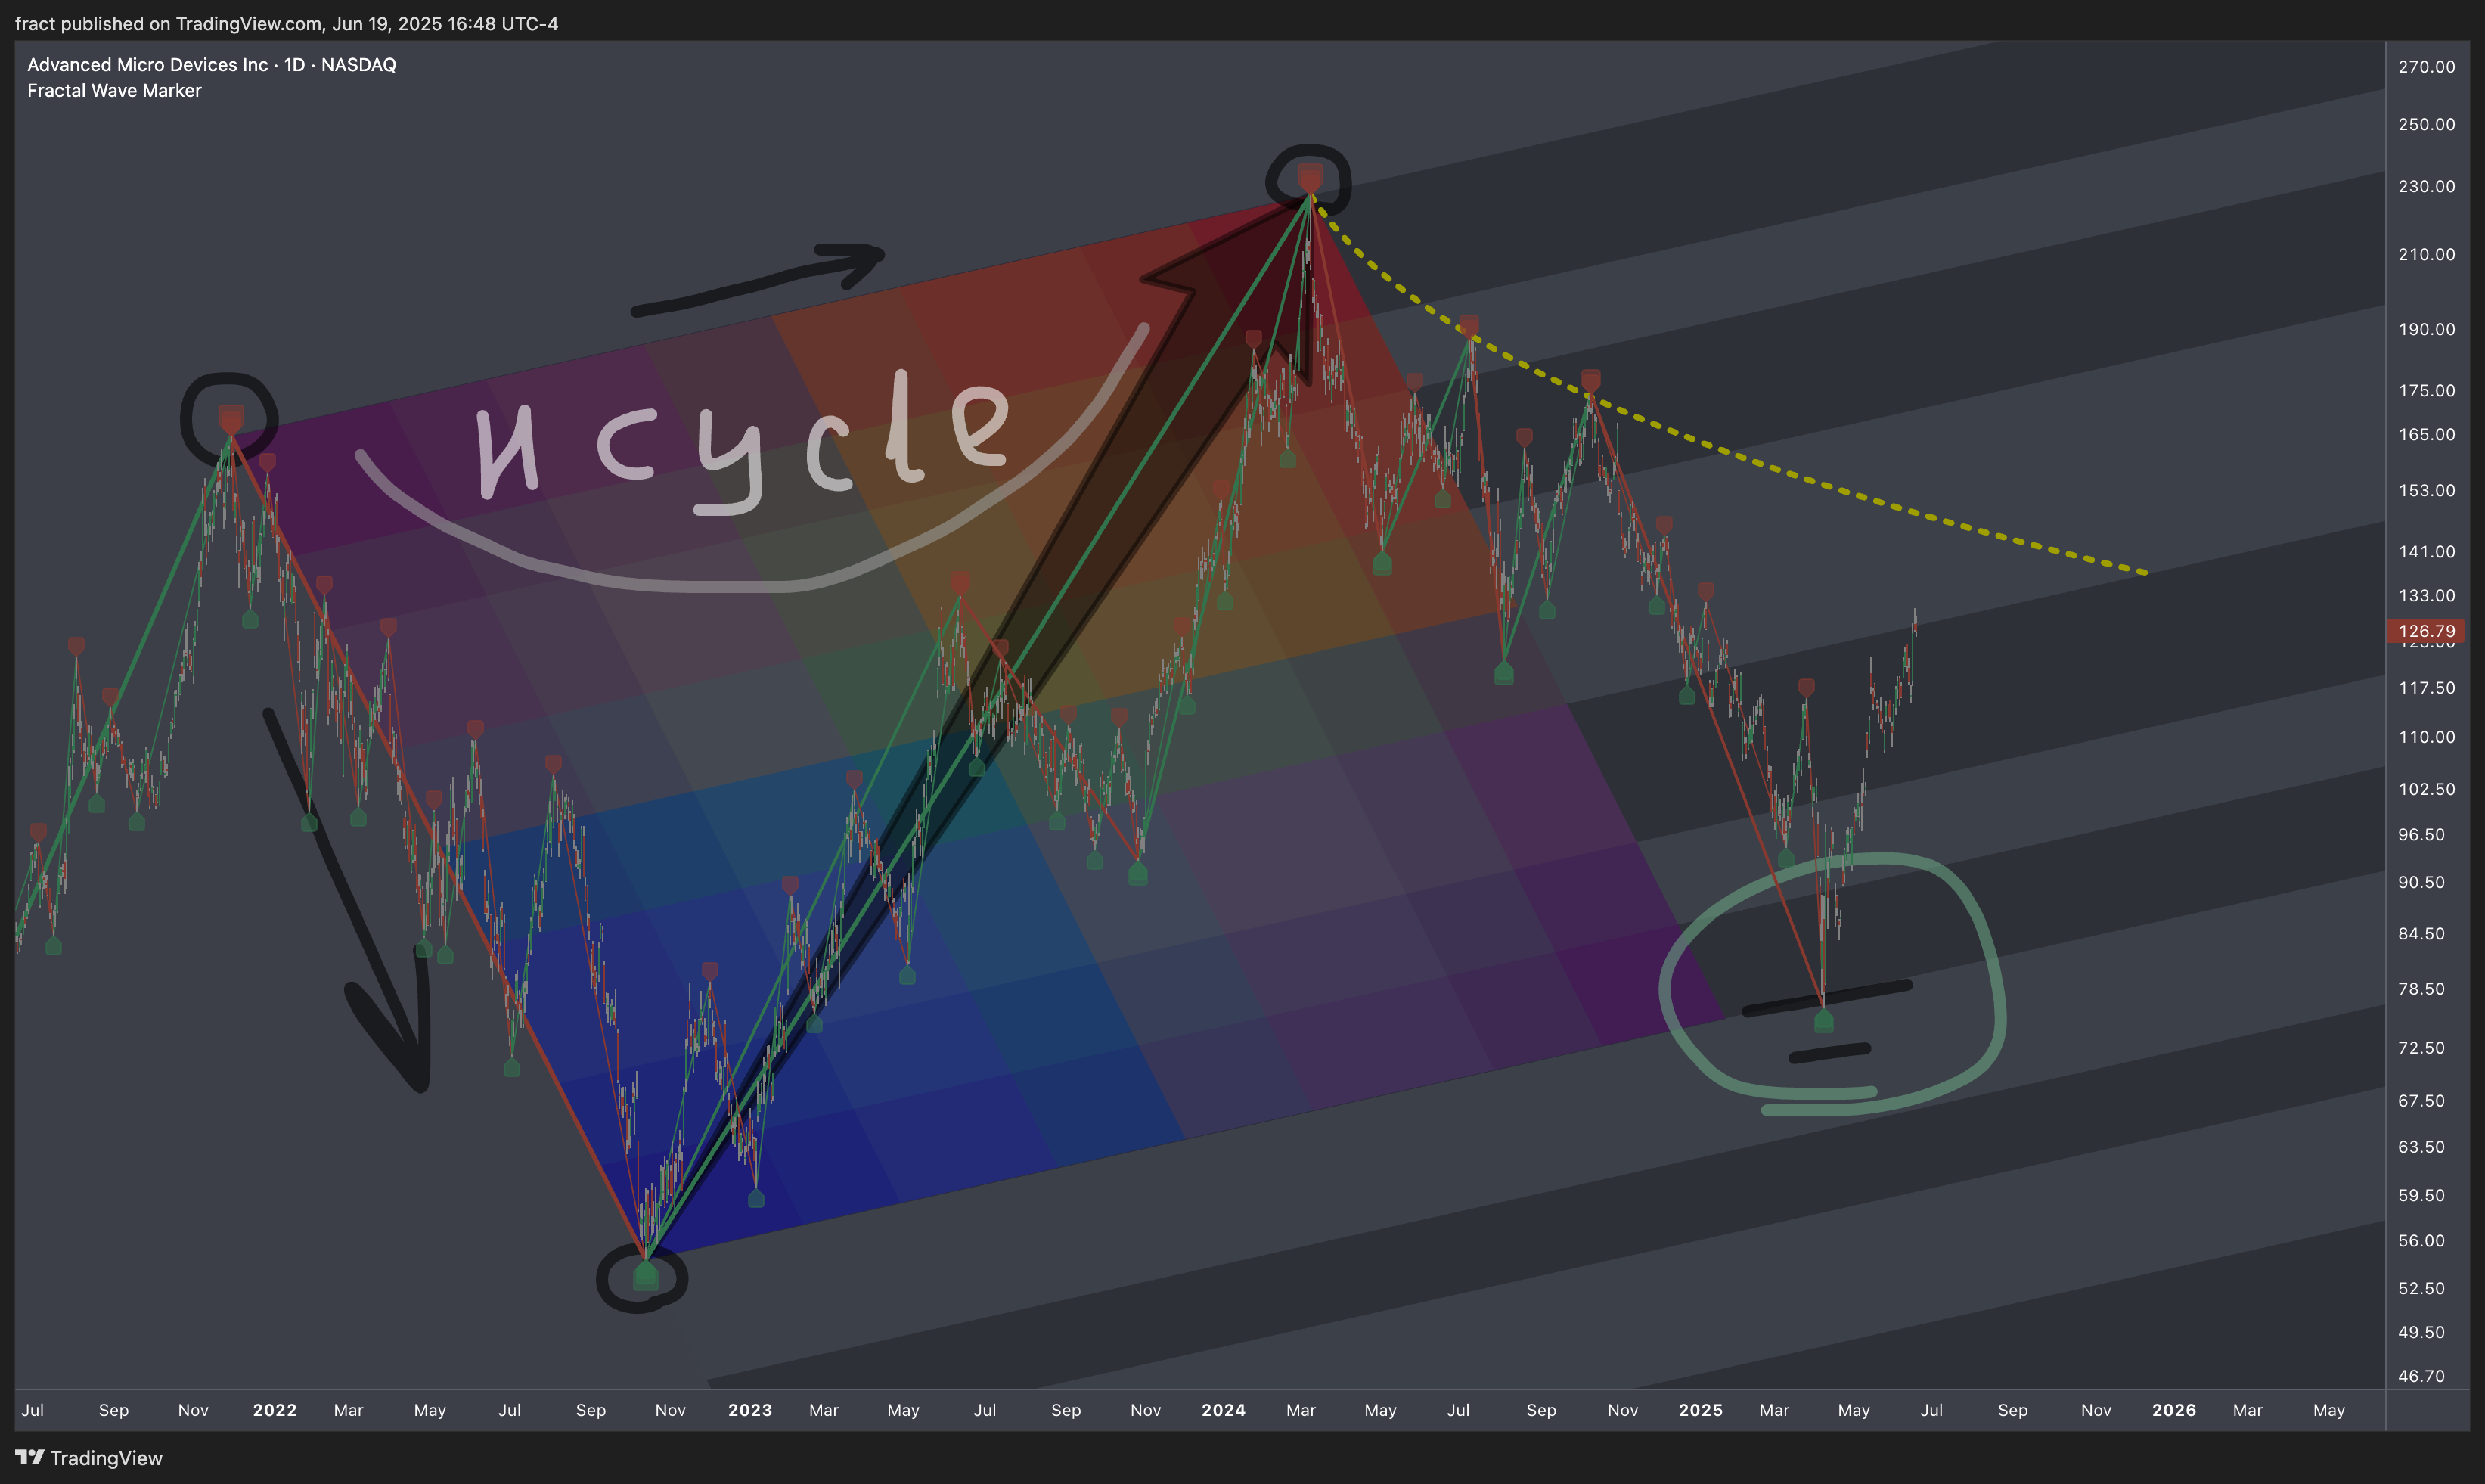Click the 56.00 price axis label
Viewport: 2485px width, 1484px height.
click(2421, 1240)
